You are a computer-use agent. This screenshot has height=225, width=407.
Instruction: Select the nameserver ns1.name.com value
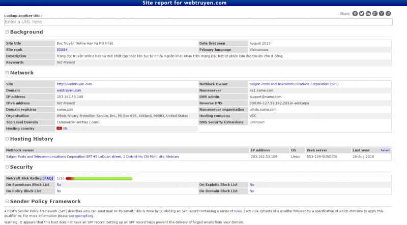point(261,90)
